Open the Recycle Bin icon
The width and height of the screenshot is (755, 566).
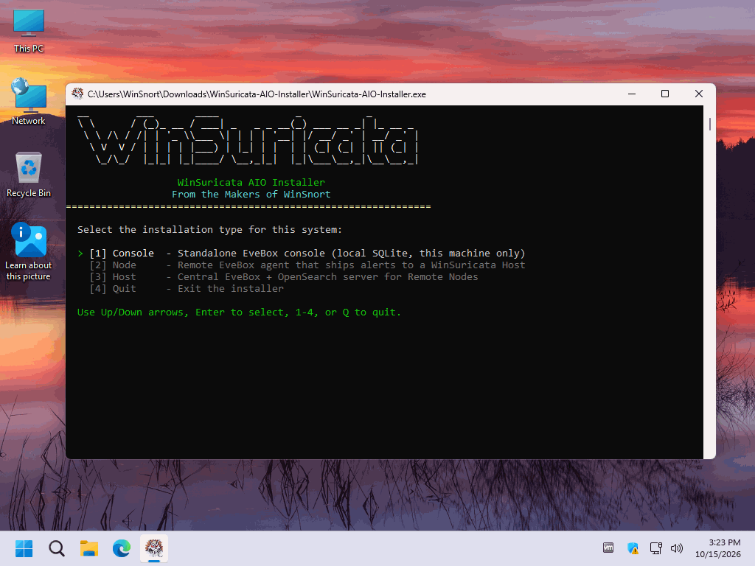point(29,175)
